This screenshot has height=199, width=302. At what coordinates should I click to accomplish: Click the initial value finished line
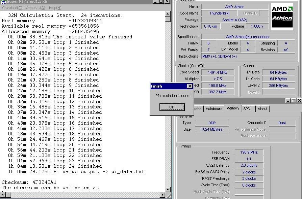click(70, 37)
